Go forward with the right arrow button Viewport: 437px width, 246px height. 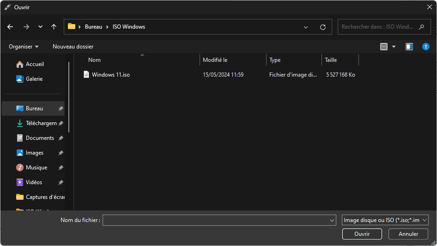pyautogui.click(x=26, y=27)
